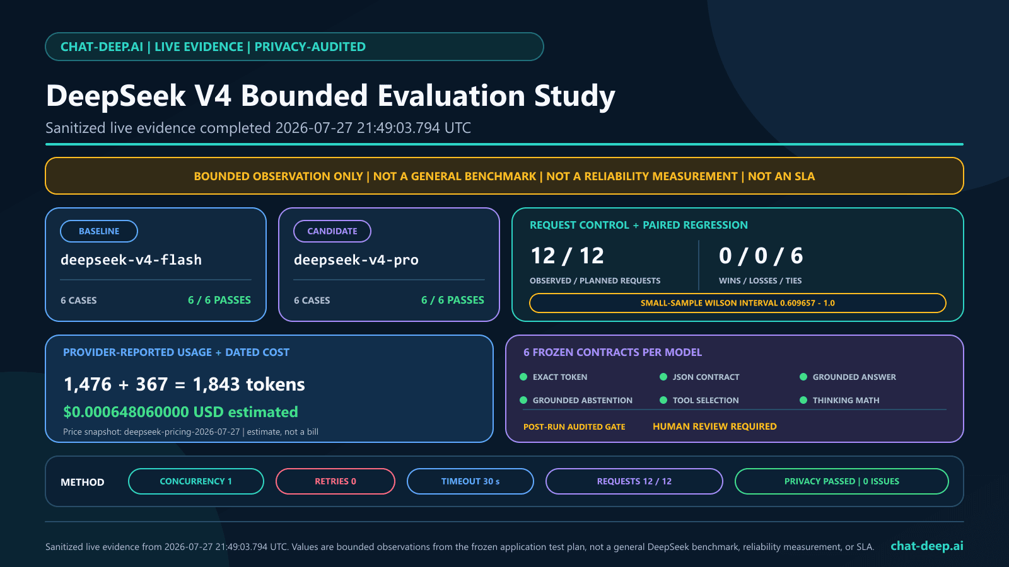
Task: Click the WINS / LOSSES / TIES label
Action: point(761,280)
